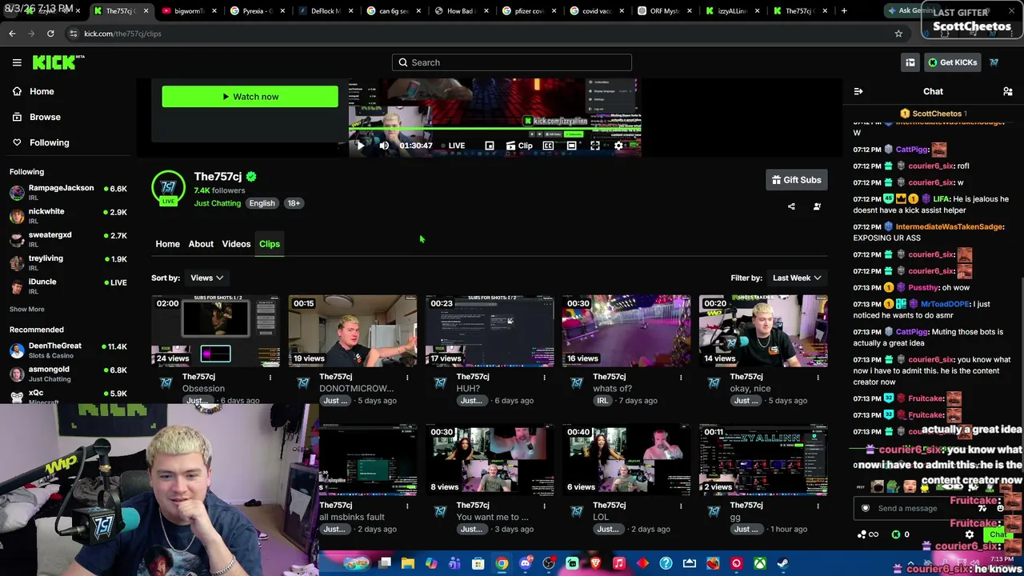Screen dimensions: 1024x576
Task: Mute the stream with the speaker icon
Action: coord(384,146)
